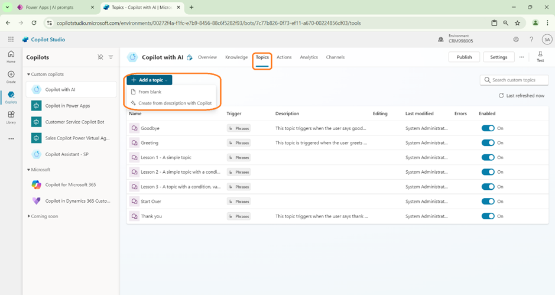Toggle off the Thank you topic

tap(488, 216)
